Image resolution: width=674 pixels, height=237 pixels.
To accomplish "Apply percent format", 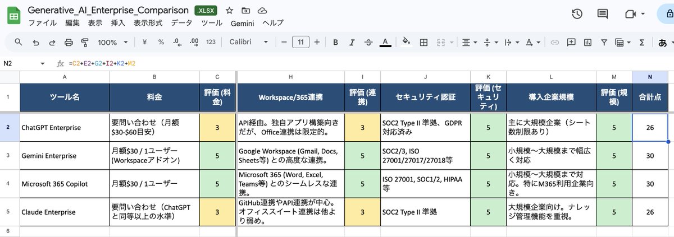I will (x=161, y=42).
